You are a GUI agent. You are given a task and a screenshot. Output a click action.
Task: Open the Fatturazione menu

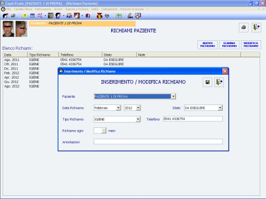pos(43,9)
